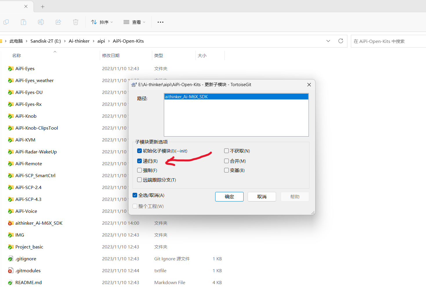Viewport: 426px width, 287px height.
Task: Enable the 远端跟踪分支(T) checkbox
Action: [139, 180]
